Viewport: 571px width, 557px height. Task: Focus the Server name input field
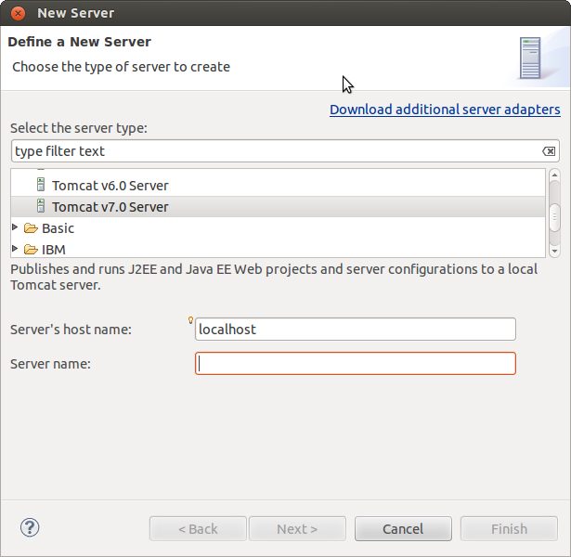click(355, 364)
